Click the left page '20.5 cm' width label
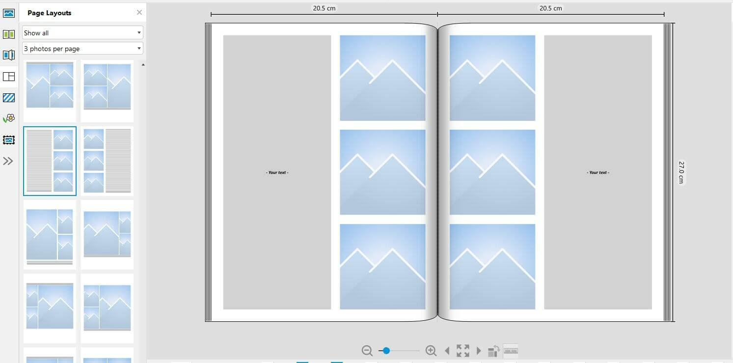The width and height of the screenshot is (733, 363). click(x=325, y=8)
